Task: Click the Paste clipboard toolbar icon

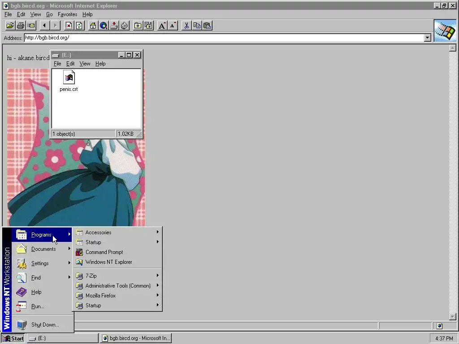Action: (x=207, y=26)
